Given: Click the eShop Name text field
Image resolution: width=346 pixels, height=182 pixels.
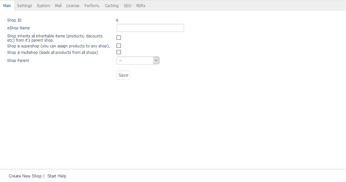Looking at the screenshot, I should click(150, 28).
